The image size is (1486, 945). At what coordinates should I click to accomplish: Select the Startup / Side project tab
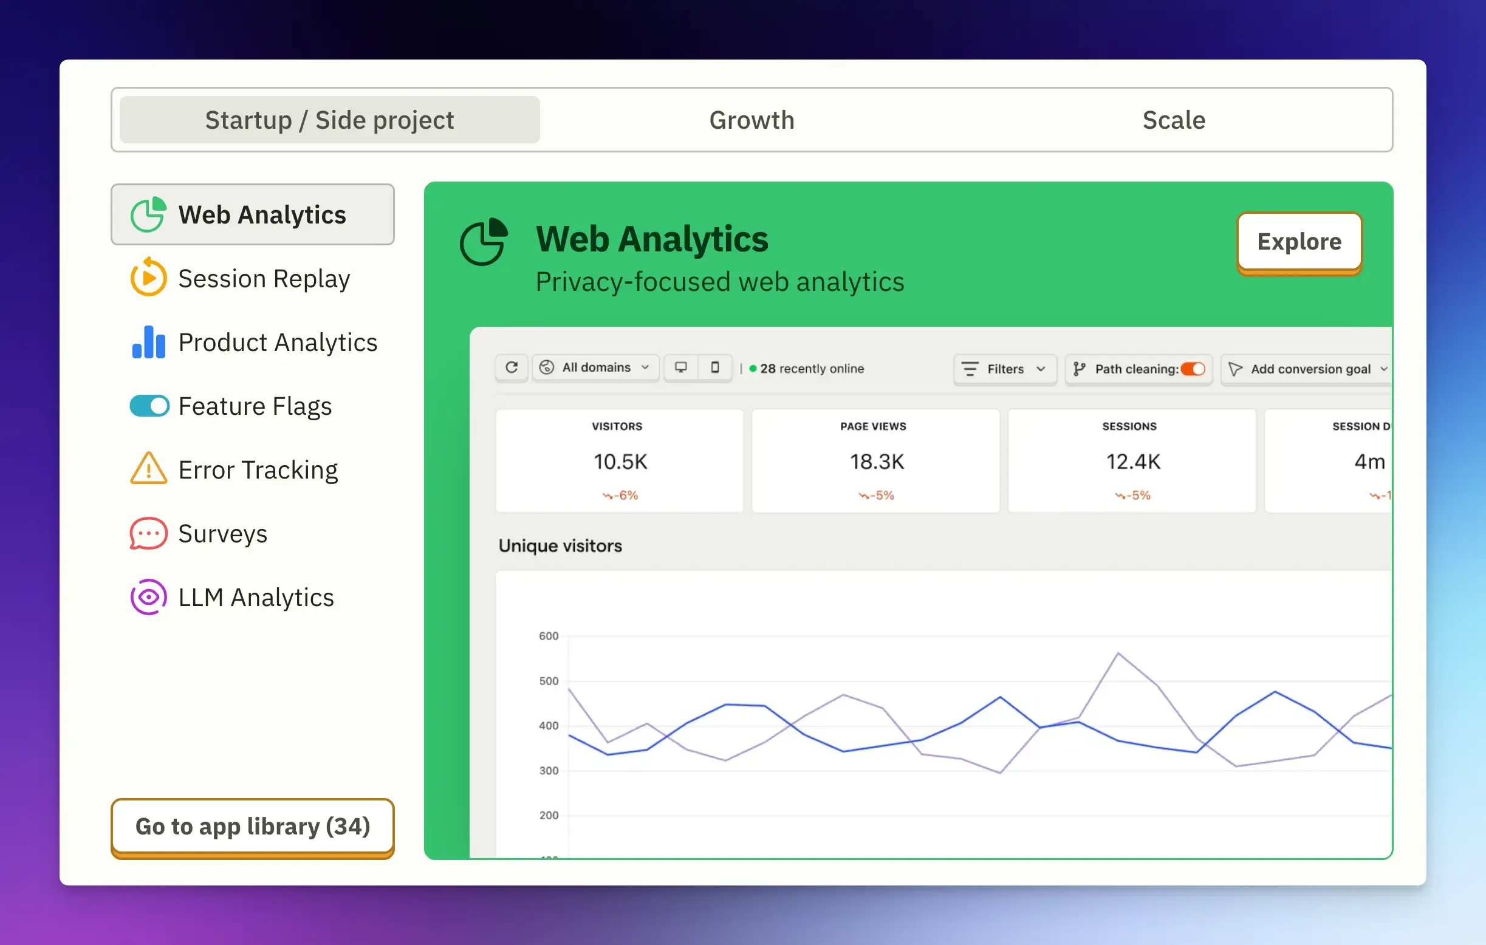pyautogui.click(x=329, y=120)
